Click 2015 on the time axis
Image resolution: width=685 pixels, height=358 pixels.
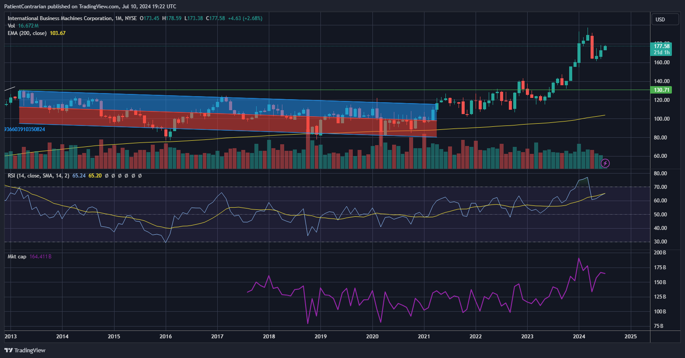click(114, 337)
